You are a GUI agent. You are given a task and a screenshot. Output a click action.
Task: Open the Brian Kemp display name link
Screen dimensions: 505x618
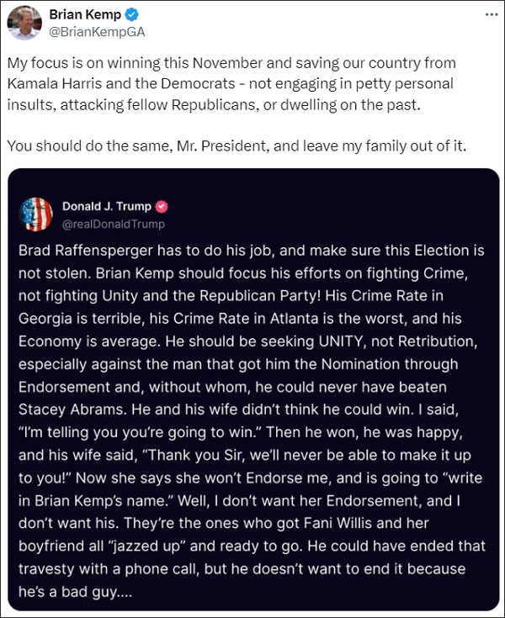(83, 14)
